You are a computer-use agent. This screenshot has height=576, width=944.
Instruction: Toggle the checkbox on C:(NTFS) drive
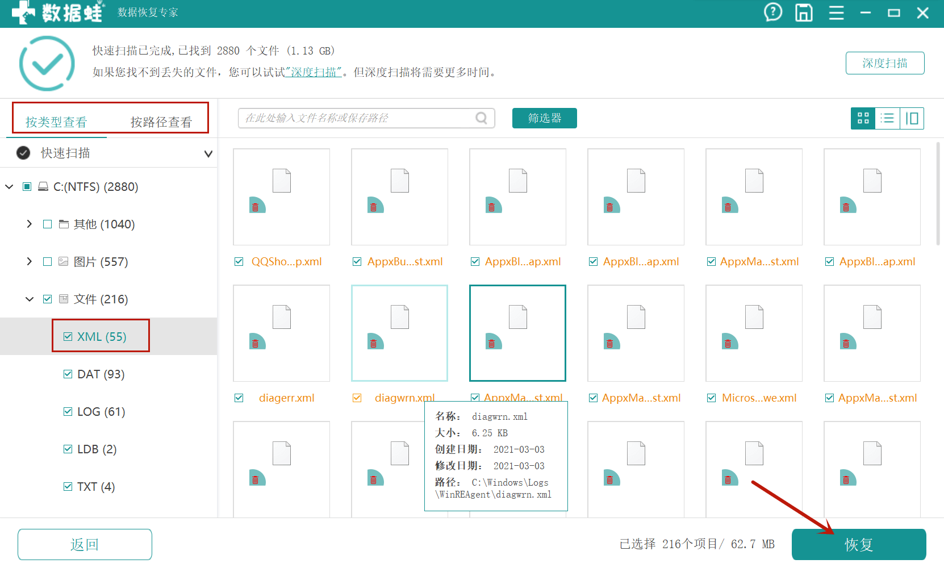(27, 186)
